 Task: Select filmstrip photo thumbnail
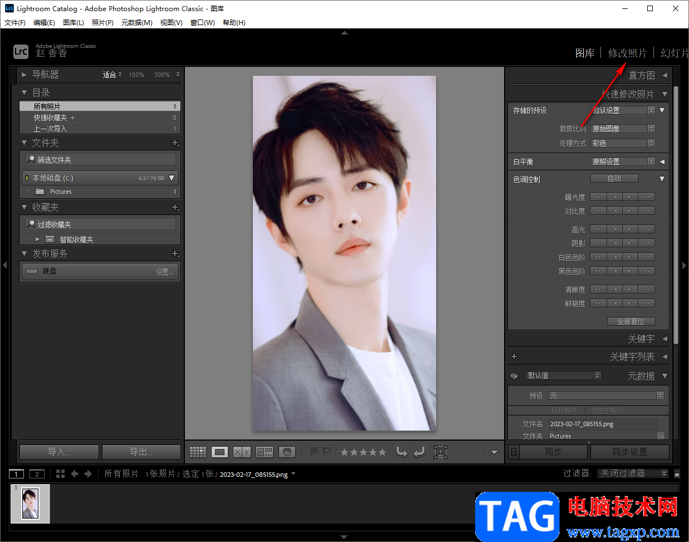point(30,504)
